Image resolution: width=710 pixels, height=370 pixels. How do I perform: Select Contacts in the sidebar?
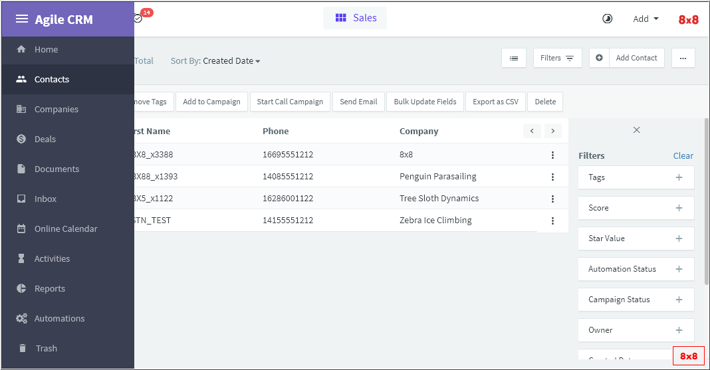(68, 79)
